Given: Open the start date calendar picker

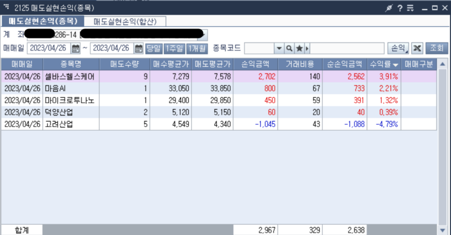Looking at the screenshot, I should click(x=76, y=49).
